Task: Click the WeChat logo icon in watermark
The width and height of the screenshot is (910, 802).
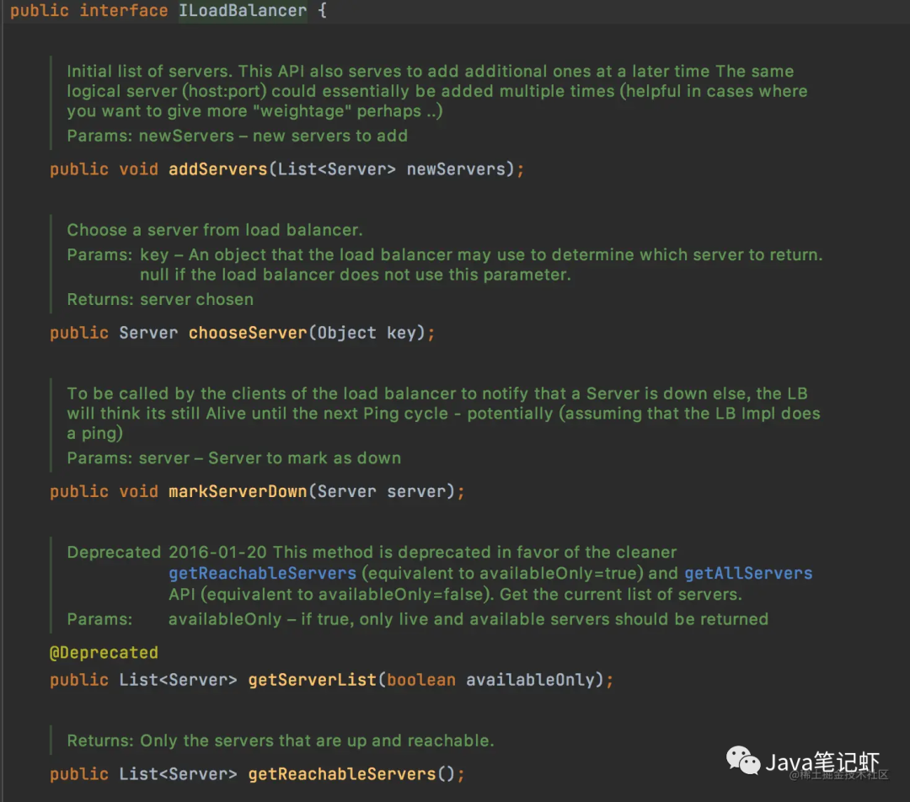Action: click(743, 762)
